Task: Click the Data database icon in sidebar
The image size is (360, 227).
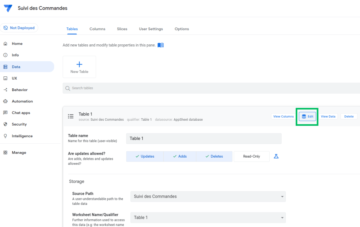Action: (x=6, y=67)
